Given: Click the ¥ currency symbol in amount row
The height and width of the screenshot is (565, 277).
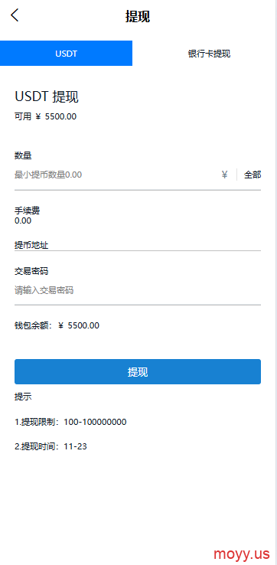Looking at the screenshot, I should 225,175.
